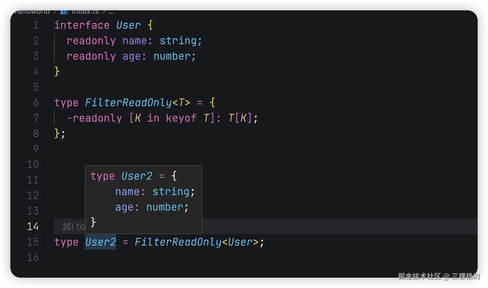The width and height of the screenshot is (488, 288).
Task: Click FilterReadOnly type definition on line 6
Action: (x=128, y=102)
